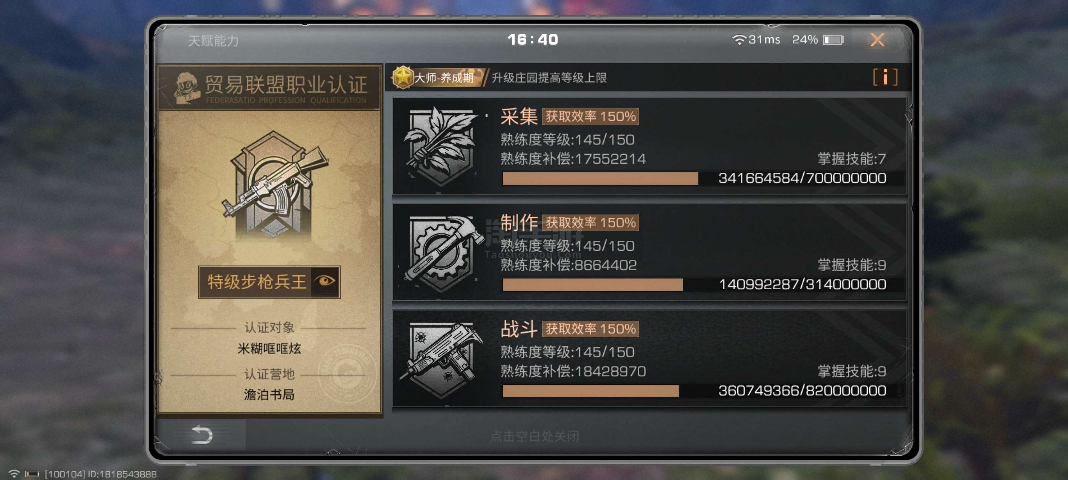The width and height of the screenshot is (1068, 480).
Task: Click the 战斗 submachine gun badge icon
Action: pyautogui.click(x=441, y=359)
